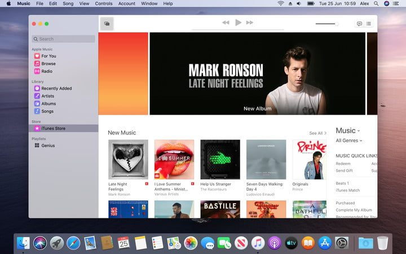Screen dimensions: 406x254
Task: Open the Controls menu
Action: [104, 3]
